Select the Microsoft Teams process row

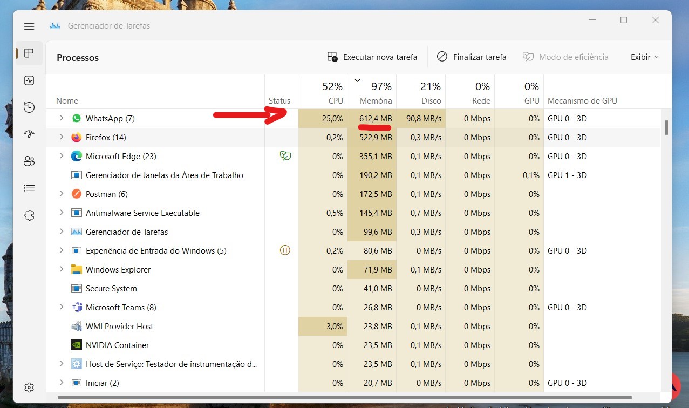[120, 307]
